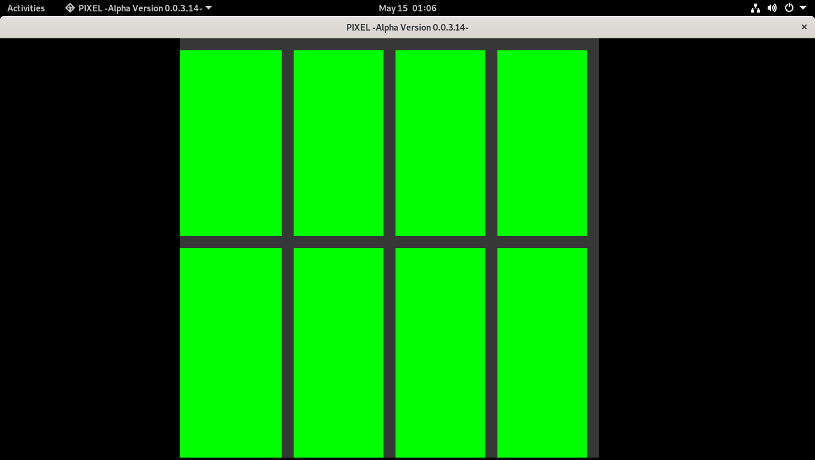This screenshot has height=460, width=815.
Task: Select the third green tile in the lower row
Action: [440, 353]
